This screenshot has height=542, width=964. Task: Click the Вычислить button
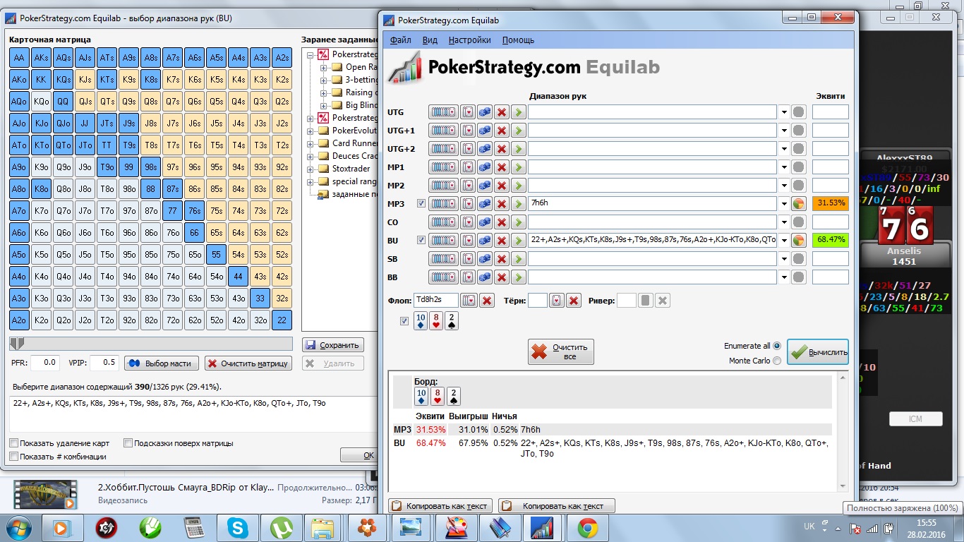coord(818,352)
